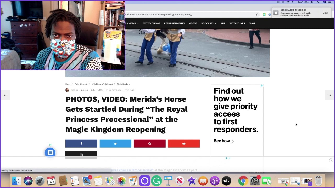The height and width of the screenshot is (188, 335).
Task: Open Keynote in the Dock
Action: [168, 181]
